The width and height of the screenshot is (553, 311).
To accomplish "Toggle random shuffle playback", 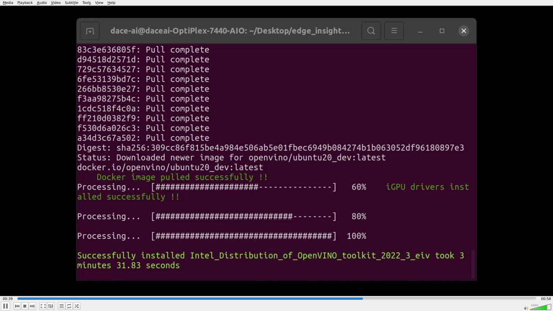I will click(76, 306).
